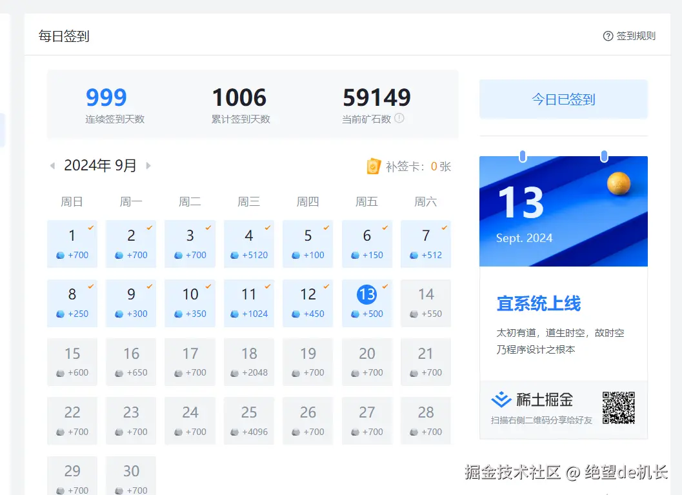682x495 pixels.
Task: Click the 今日已签到 button
Action: coord(563,98)
